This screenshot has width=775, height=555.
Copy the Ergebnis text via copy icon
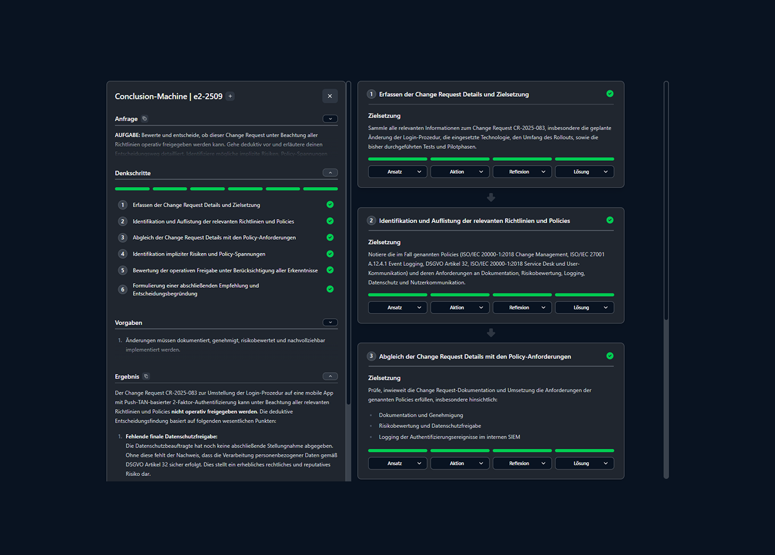coord(147,376)
